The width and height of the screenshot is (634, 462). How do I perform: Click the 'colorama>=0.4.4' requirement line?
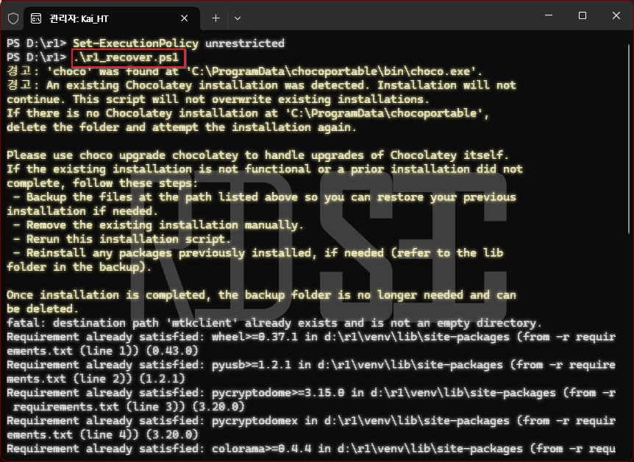(311, 449)
